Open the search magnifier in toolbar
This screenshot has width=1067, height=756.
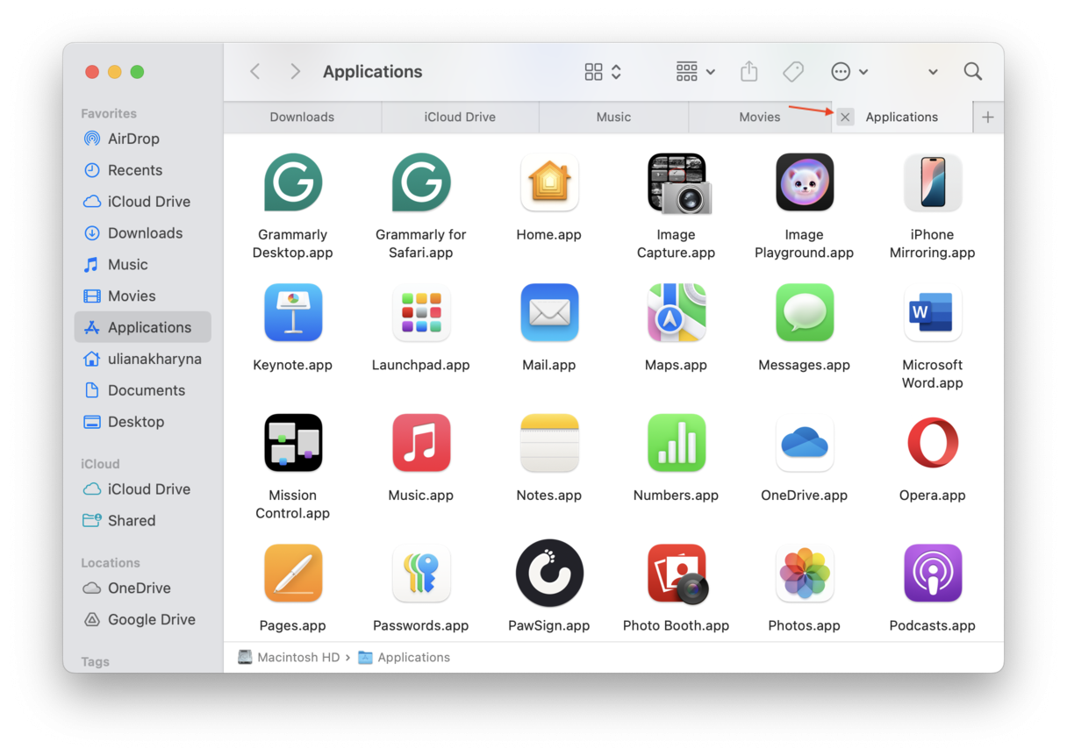(972, 72)
